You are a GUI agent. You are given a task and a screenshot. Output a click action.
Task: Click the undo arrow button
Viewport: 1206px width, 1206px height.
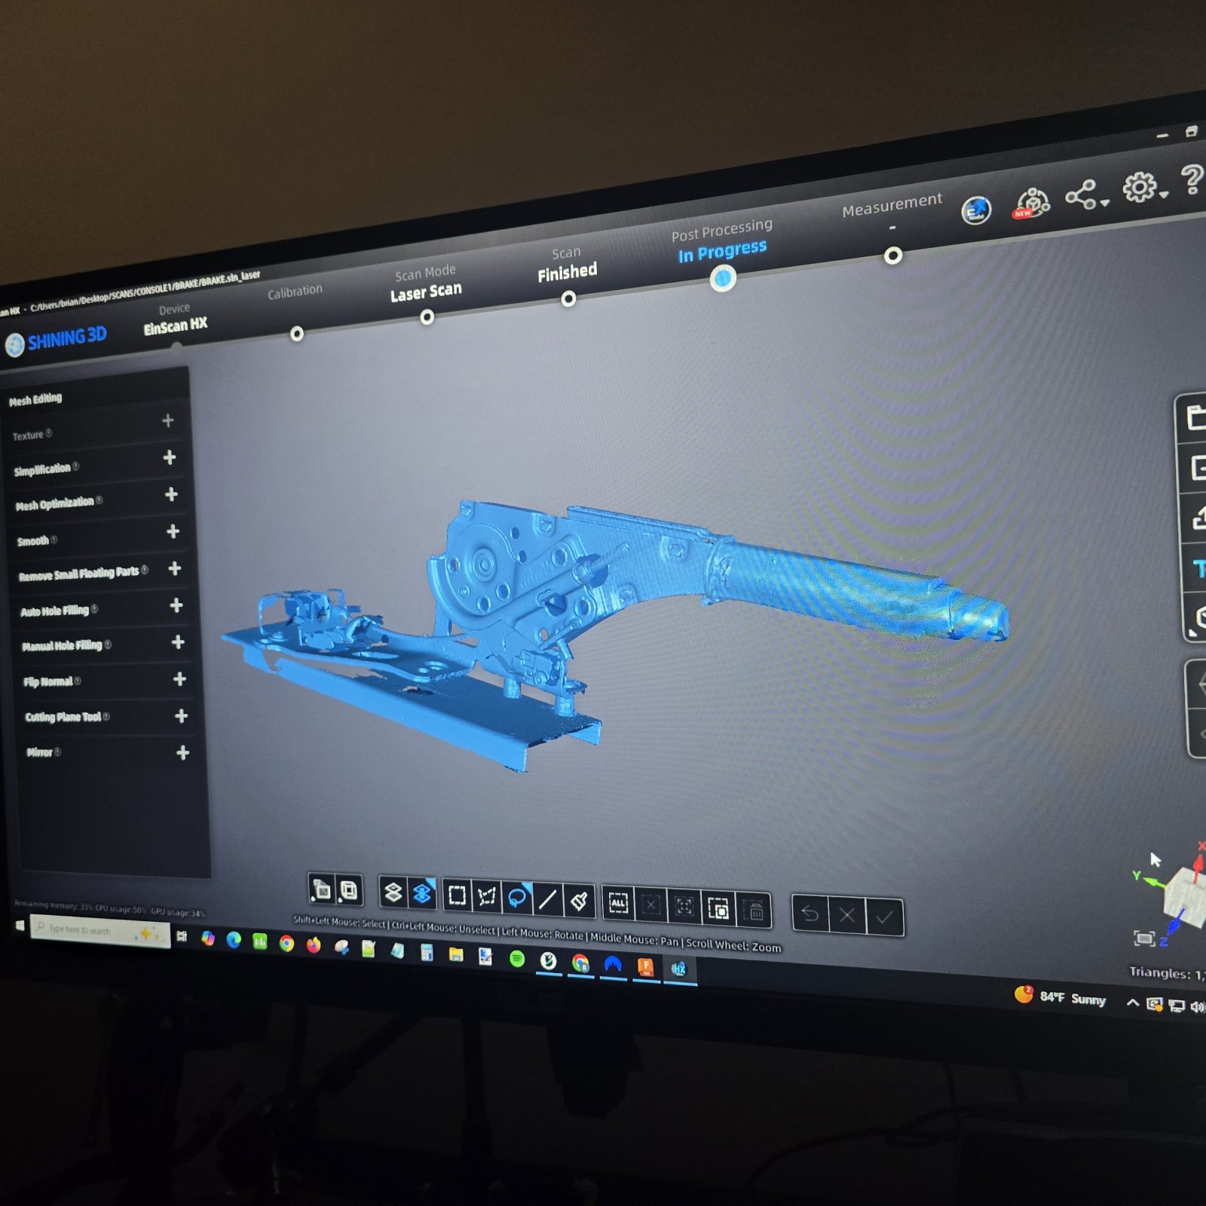810,914
